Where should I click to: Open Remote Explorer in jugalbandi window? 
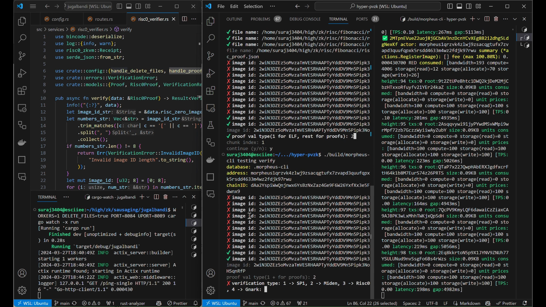(x=22, y=108)
